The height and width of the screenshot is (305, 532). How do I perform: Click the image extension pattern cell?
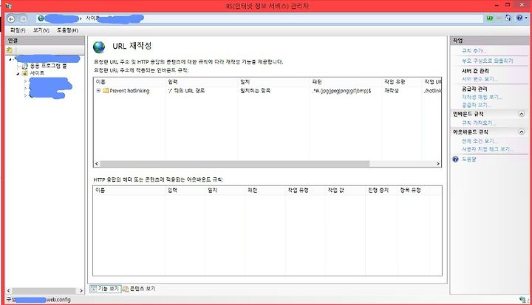point(341,91)
